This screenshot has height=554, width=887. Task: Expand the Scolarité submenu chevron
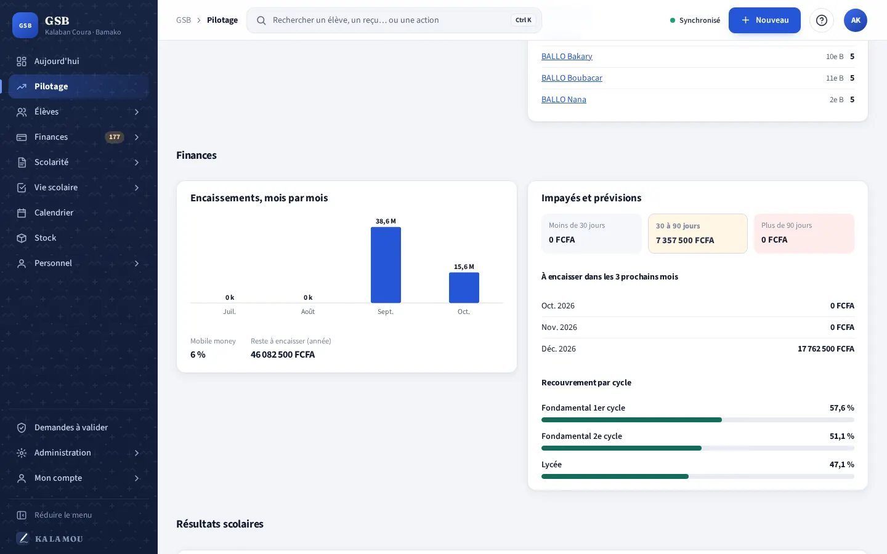pyautogui.click(x=137, y=163)
